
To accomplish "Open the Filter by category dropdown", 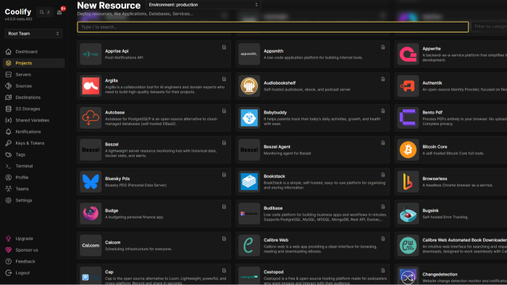I will [489, 27].
